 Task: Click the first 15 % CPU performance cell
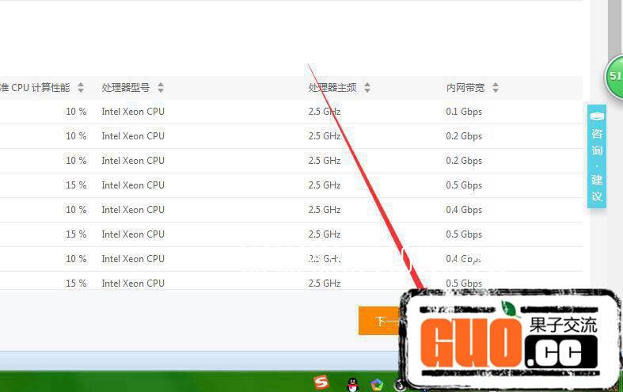(x=76, y=185)
